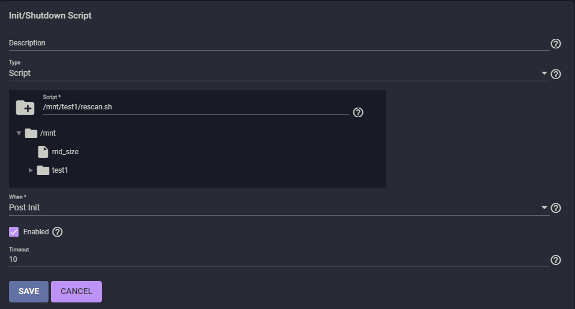Viewport: 575px width, 309px height.
Task: Open the help tooltip for the Type field
Action: click(x=556, y=74)
